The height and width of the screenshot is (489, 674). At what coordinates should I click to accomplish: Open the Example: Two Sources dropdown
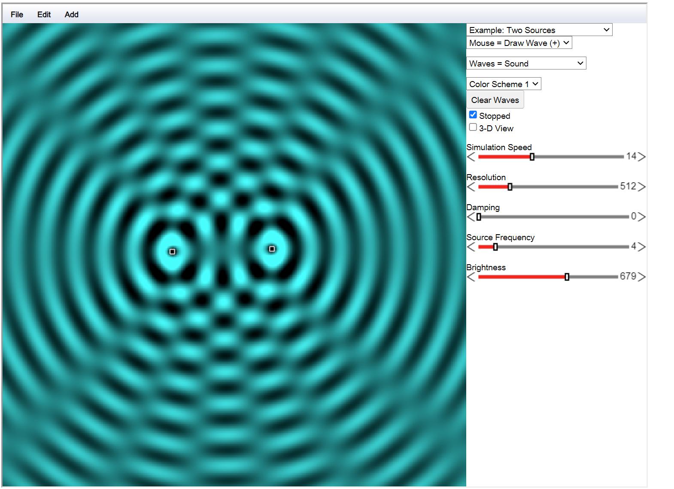pos(539,30)
